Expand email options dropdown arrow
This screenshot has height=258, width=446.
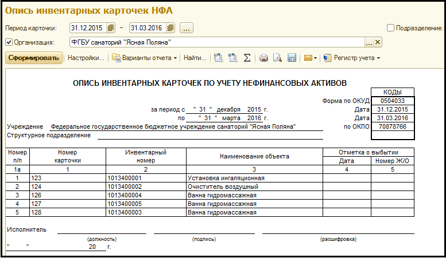pos(316,58)
